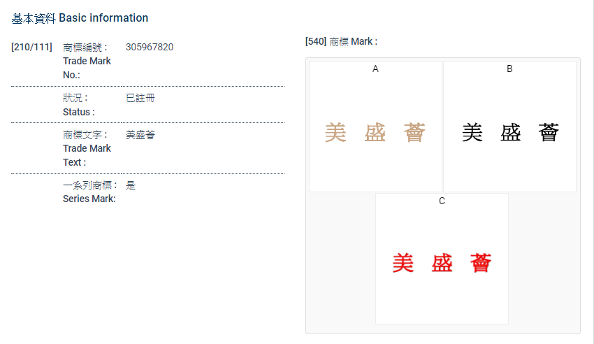
Task: Click the Trade Mark No. label
Action: pos(87,61)
